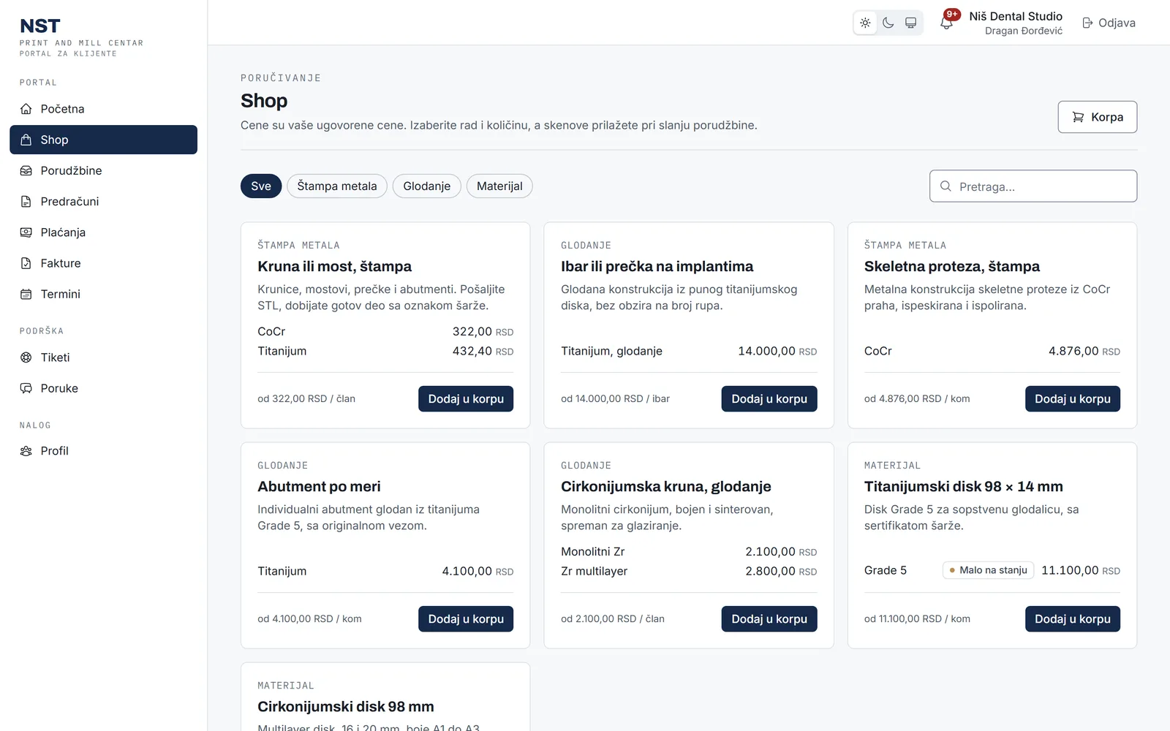The image size is (1170, 731).
Task: Go to Predračuni document icon
Action: coord(26,202)
